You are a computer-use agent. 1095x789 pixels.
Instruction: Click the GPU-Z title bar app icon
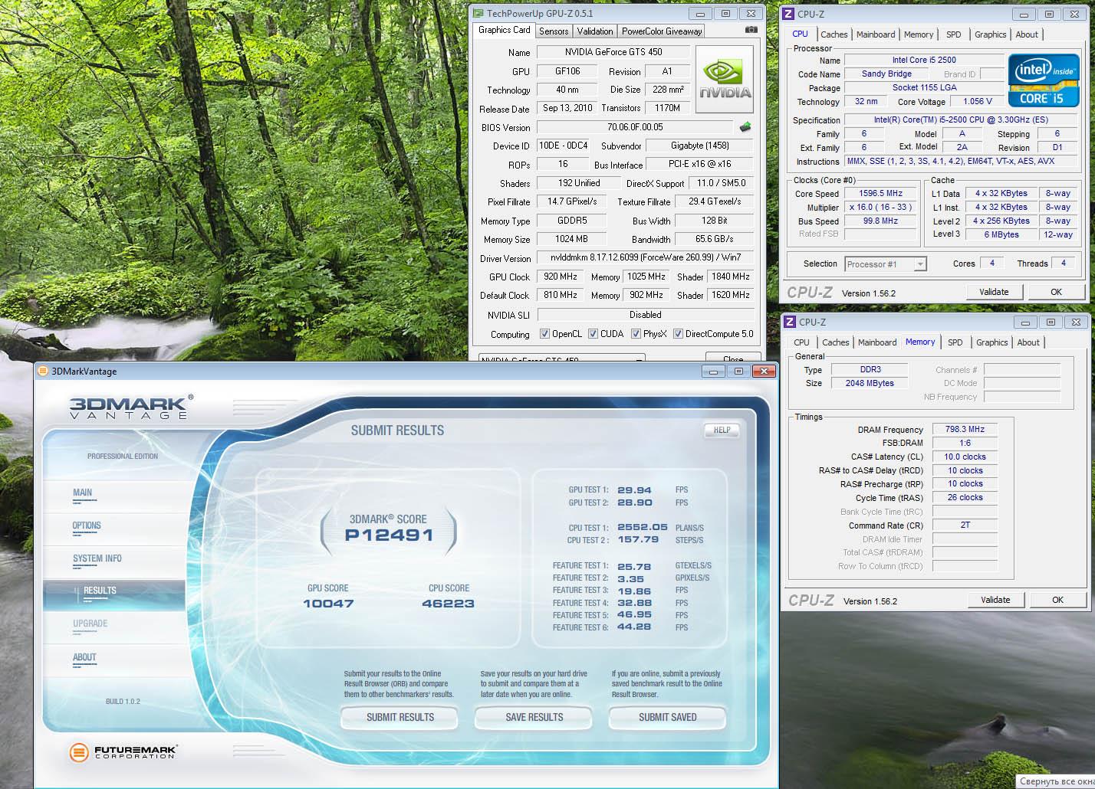pos(478,13)
